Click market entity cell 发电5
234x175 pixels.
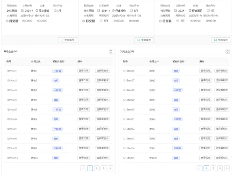tap(152, 110)
